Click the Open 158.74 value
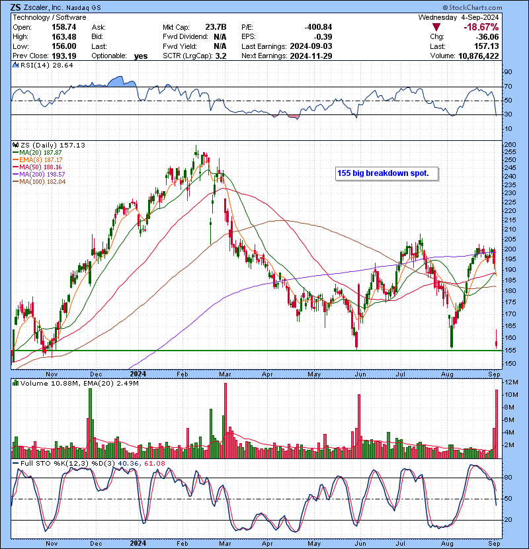529x549 pixels. pyautogui.click(x=64, y=27)
